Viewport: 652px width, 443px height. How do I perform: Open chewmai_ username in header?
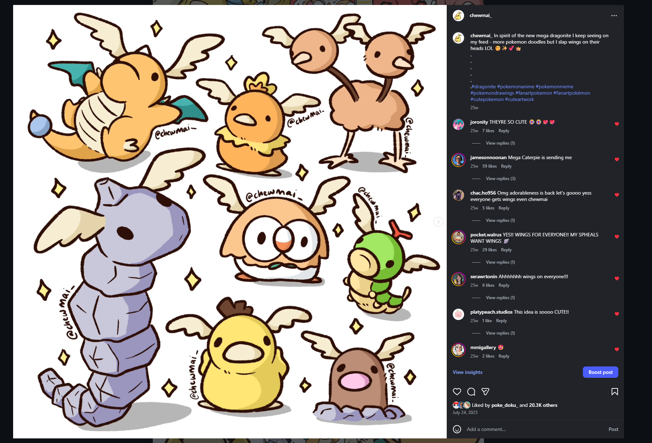480,16
